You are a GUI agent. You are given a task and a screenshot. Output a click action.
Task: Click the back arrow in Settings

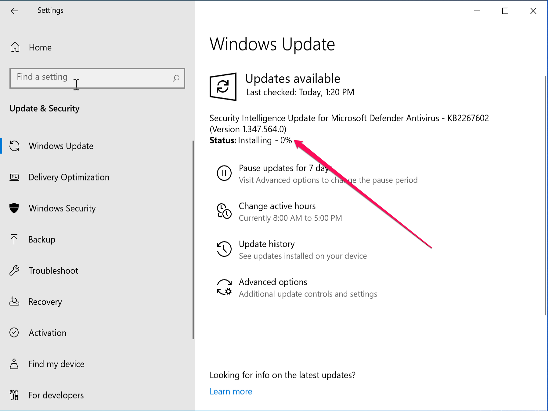pyautogui.click(x=14, y=11)
